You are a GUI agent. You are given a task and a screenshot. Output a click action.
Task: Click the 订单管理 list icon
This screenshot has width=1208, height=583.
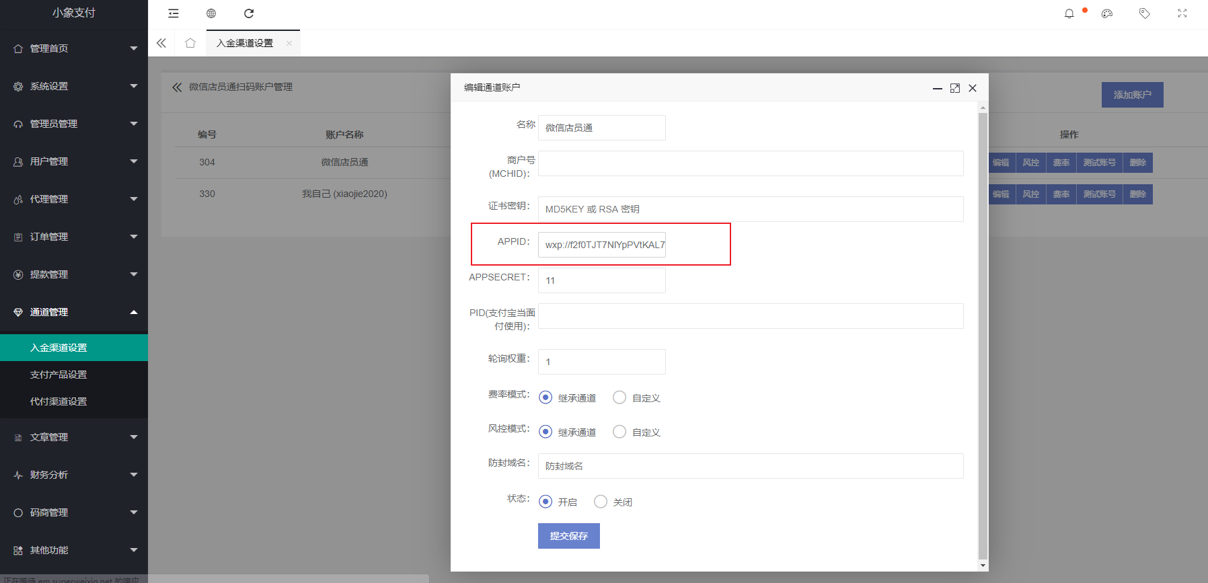(x=18, y=237)
